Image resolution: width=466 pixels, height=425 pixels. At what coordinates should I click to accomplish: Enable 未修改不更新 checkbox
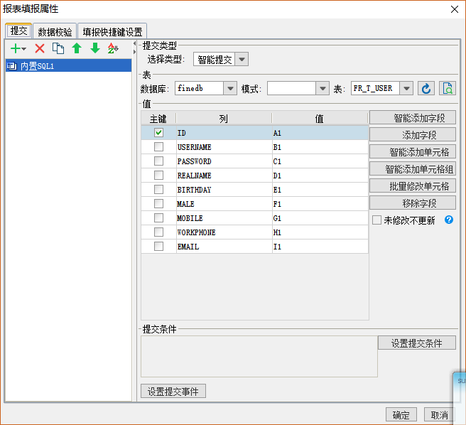pyautogui.click(x=376, y=220)
